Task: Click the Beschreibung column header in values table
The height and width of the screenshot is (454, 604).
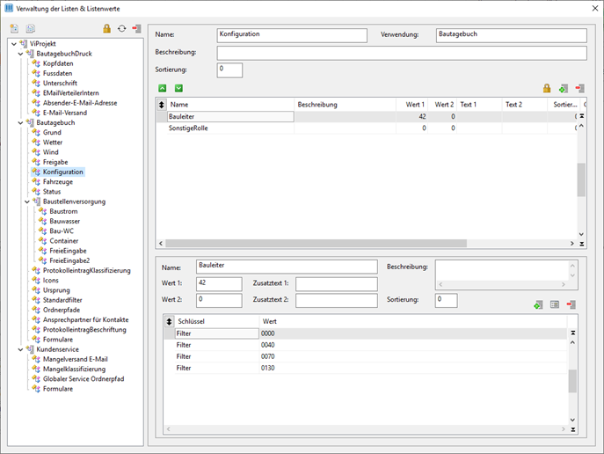Action: tap(346, 105)
